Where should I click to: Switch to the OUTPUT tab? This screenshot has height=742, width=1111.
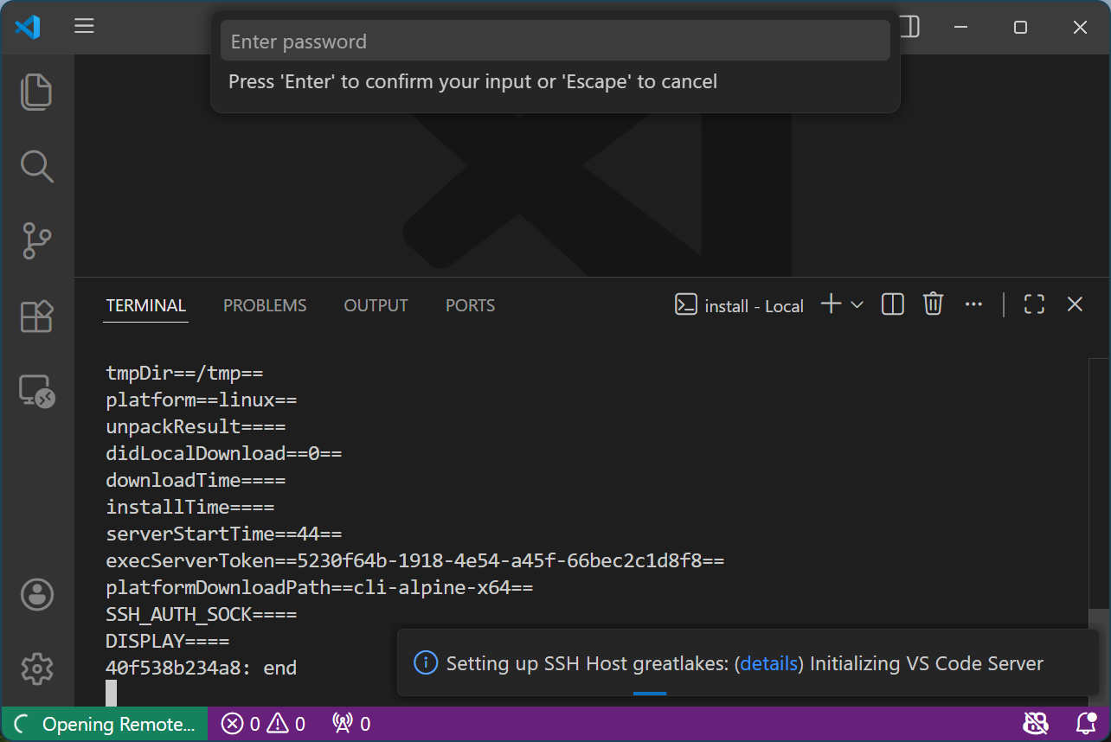click(x=376, y=305)
